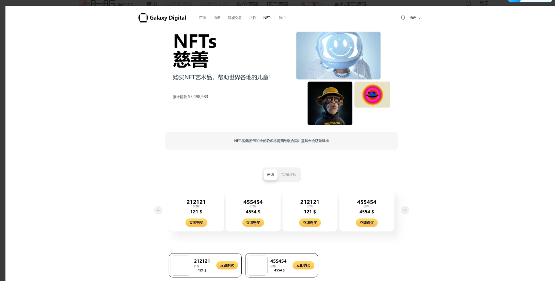
Task: Click 立即购买 in bottom 212121 list card
Action: coord(227,265)
